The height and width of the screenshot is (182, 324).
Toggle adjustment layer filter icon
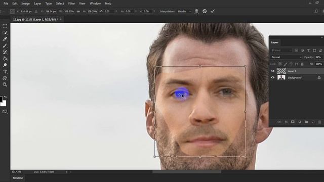pos(302,51)
